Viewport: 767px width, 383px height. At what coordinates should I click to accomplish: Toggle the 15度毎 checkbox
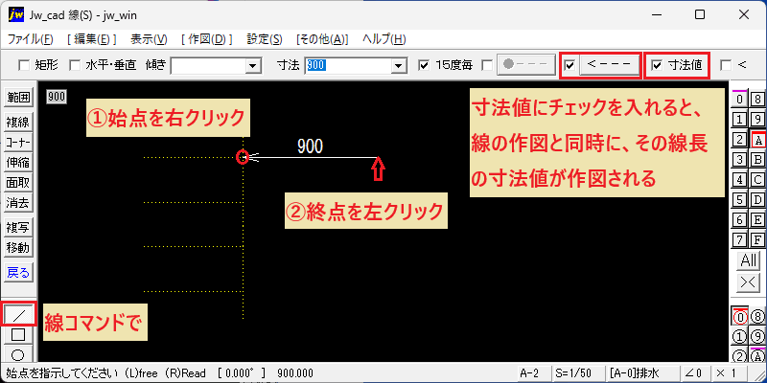424,65
